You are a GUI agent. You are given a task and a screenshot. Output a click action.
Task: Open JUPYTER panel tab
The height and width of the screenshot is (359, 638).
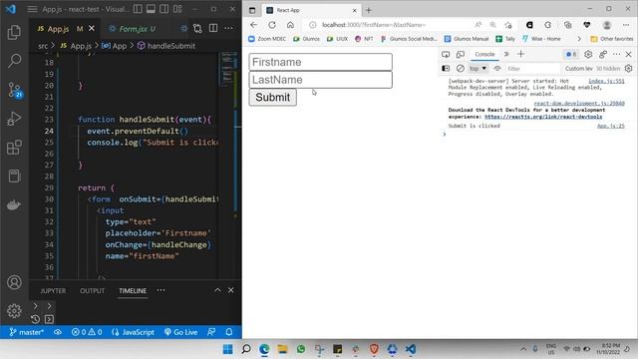click(53, 290)
